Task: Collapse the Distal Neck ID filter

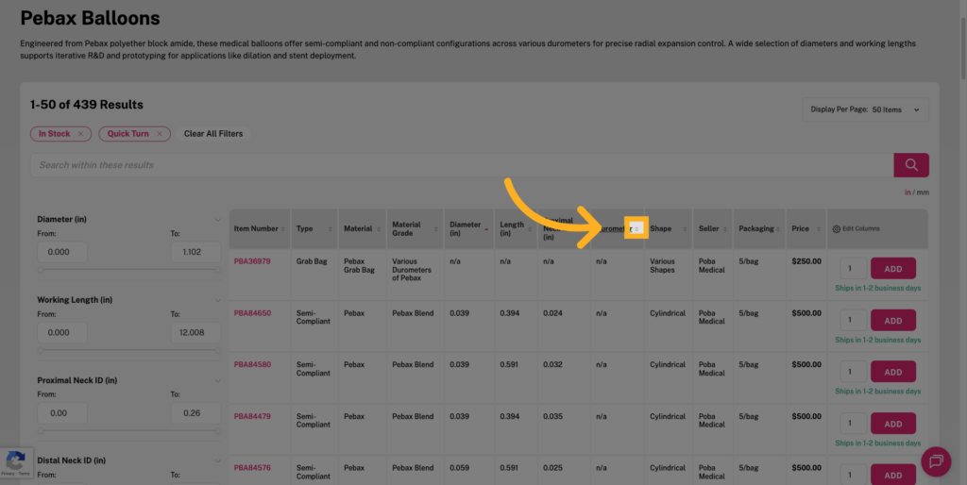Action: pos(218,460)
